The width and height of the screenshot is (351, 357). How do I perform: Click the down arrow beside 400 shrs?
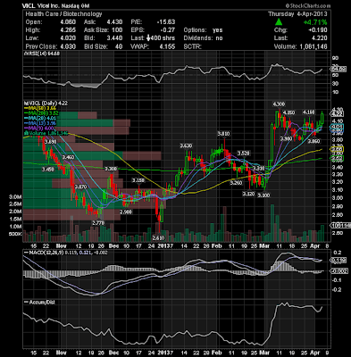[149, 38]
